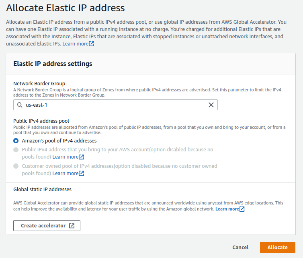Click the 'Network Border Group' field label
303x258 pixels.
click(x=39, y=84)
